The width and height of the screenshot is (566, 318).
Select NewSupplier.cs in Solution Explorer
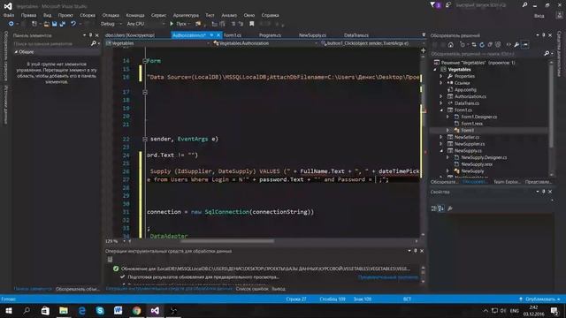(470, 144)
